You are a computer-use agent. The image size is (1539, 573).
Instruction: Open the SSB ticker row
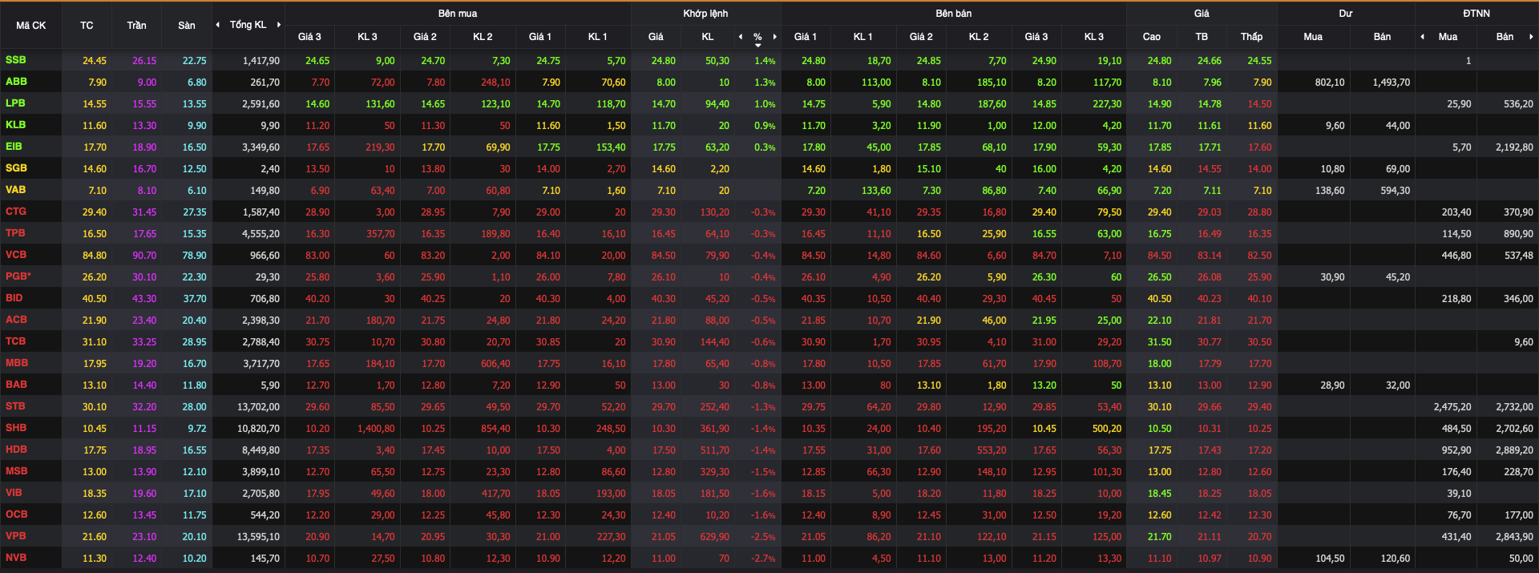tap(769, 60)
